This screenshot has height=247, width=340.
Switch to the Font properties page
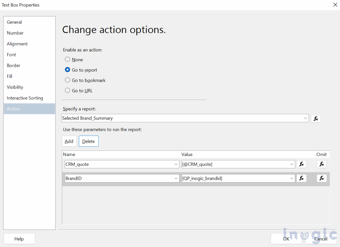click(11, 54)
